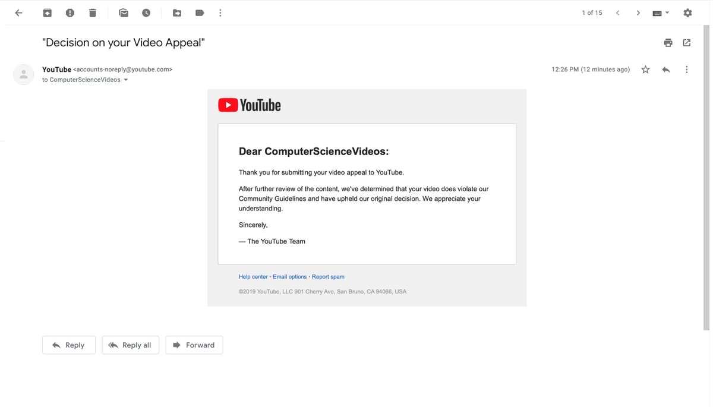This screenshot has width=713, height=407.
Task: Click the Reply all button
Action: tap(131, 345)
